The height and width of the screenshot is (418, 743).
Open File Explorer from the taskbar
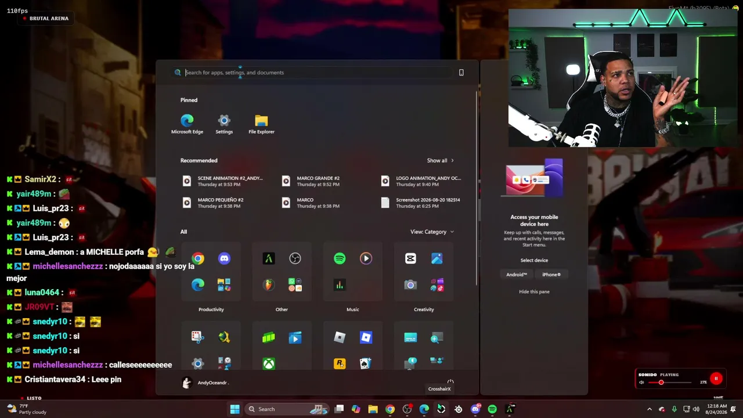point(373,409)
